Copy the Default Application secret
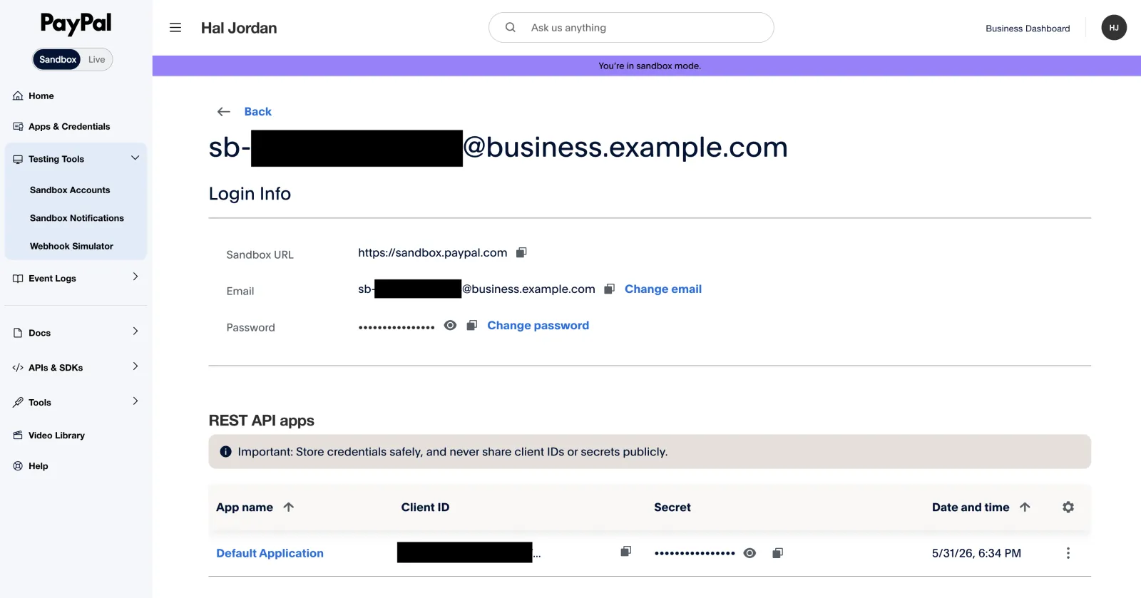This screenshot has width=1141, height=598. click(x=777, y=553)
